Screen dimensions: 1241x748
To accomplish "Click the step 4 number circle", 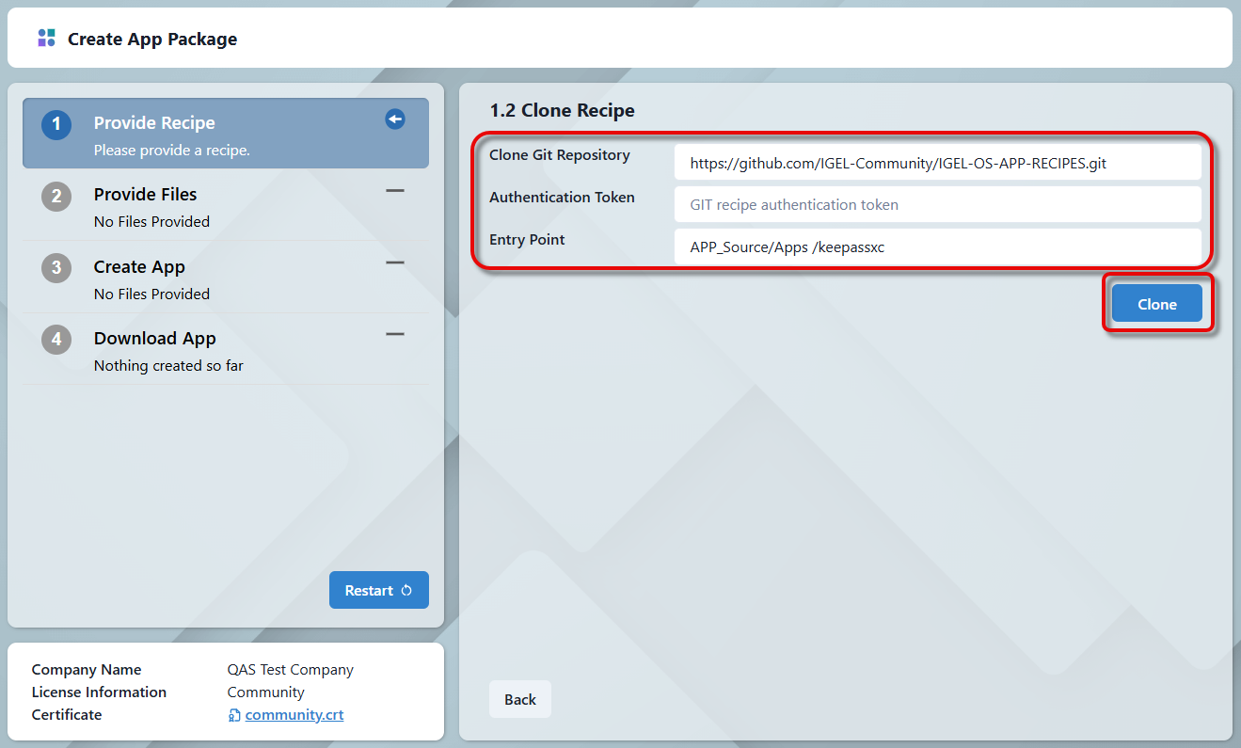I will [x=56, y=340].
